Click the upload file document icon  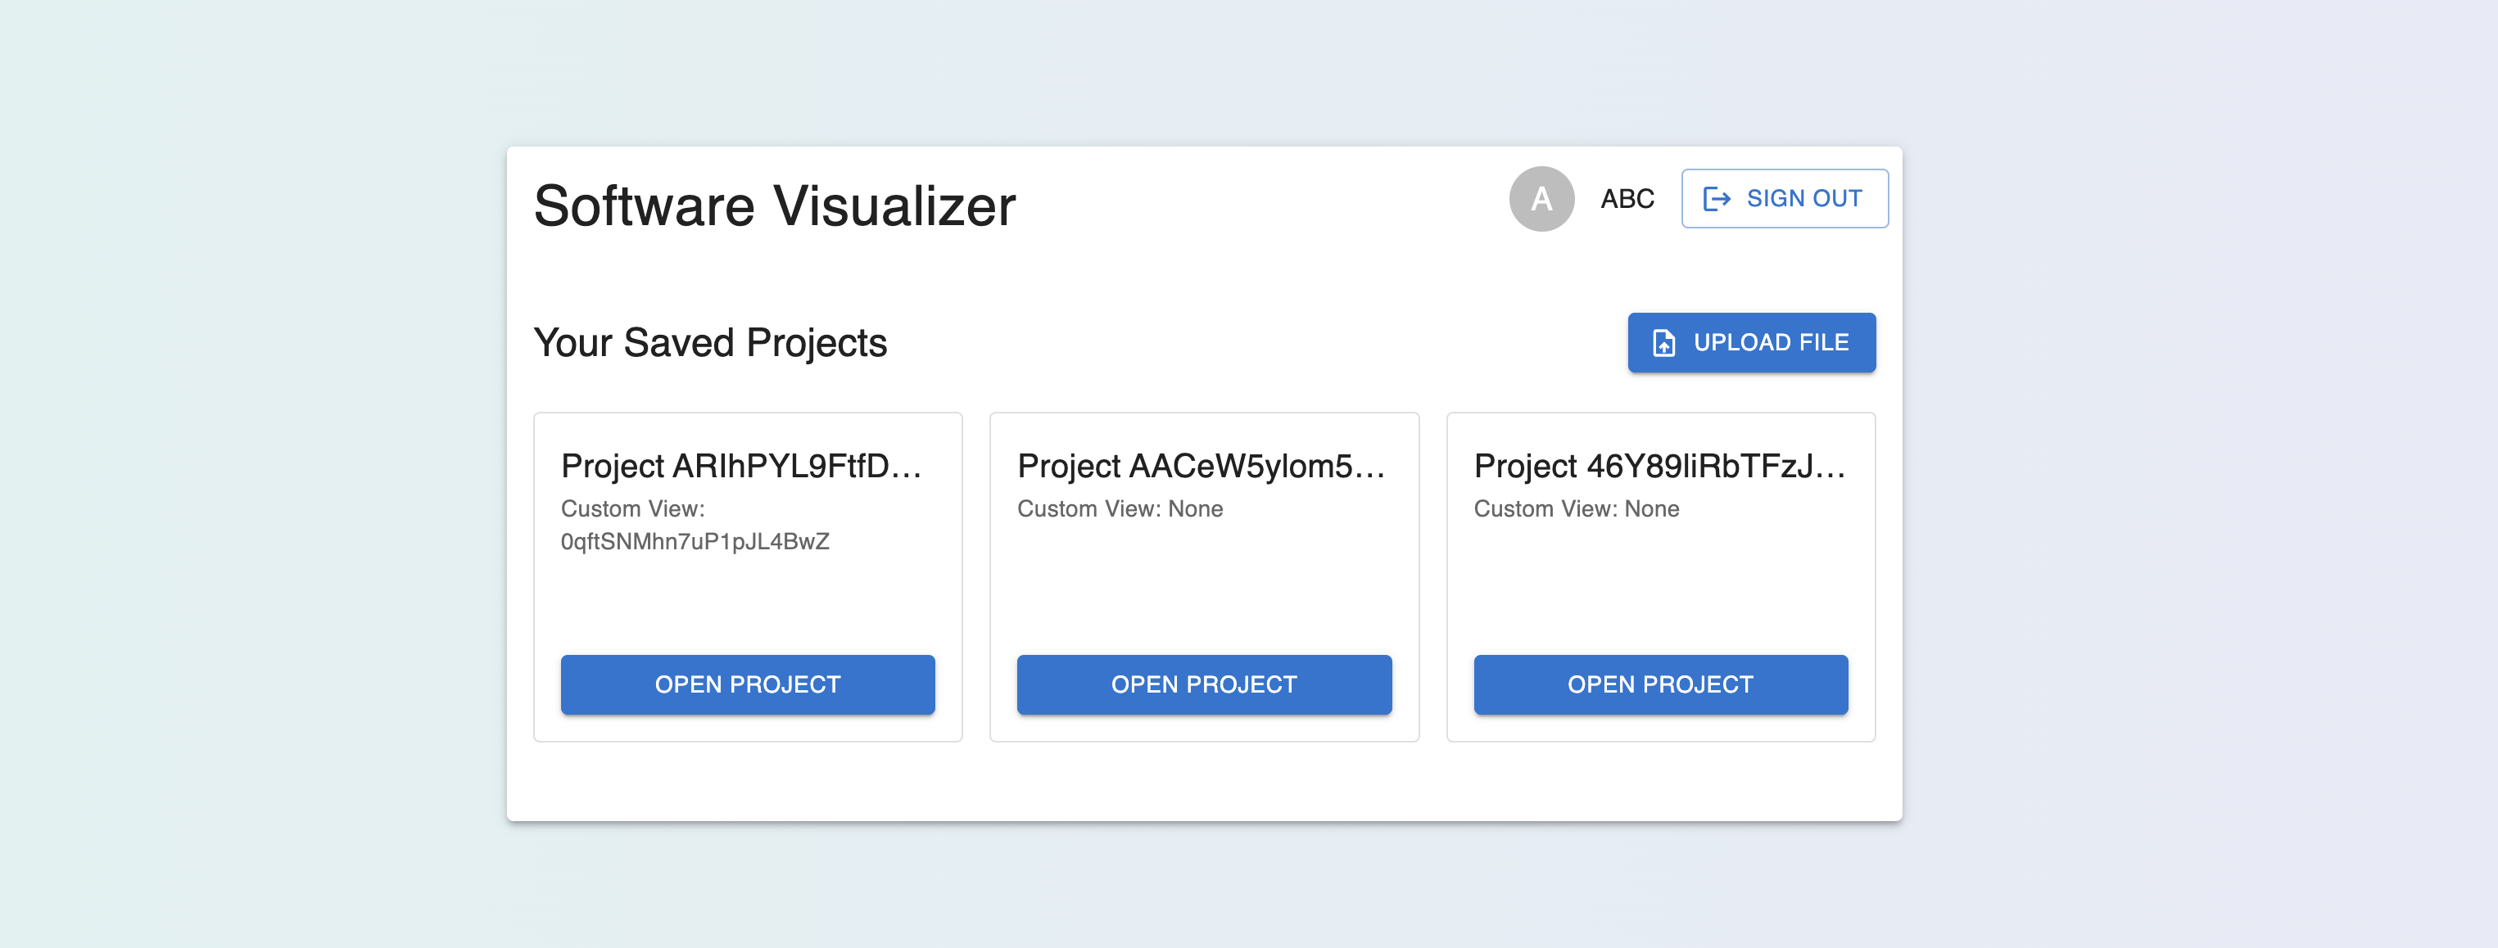pyautogui.click(x=1663, y=343)
